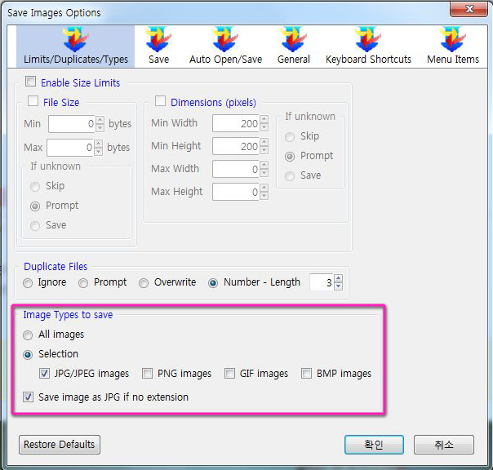Decrease Max bytes with down arrow
This screenshot has width=493, height=470.
point(99,152)
